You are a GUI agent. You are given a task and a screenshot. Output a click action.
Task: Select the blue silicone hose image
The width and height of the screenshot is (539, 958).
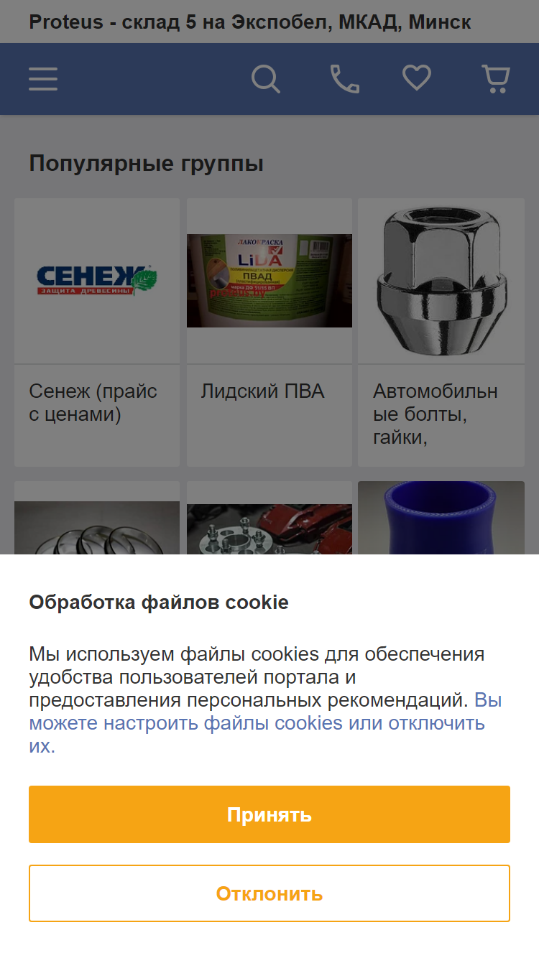click(441, 518)
